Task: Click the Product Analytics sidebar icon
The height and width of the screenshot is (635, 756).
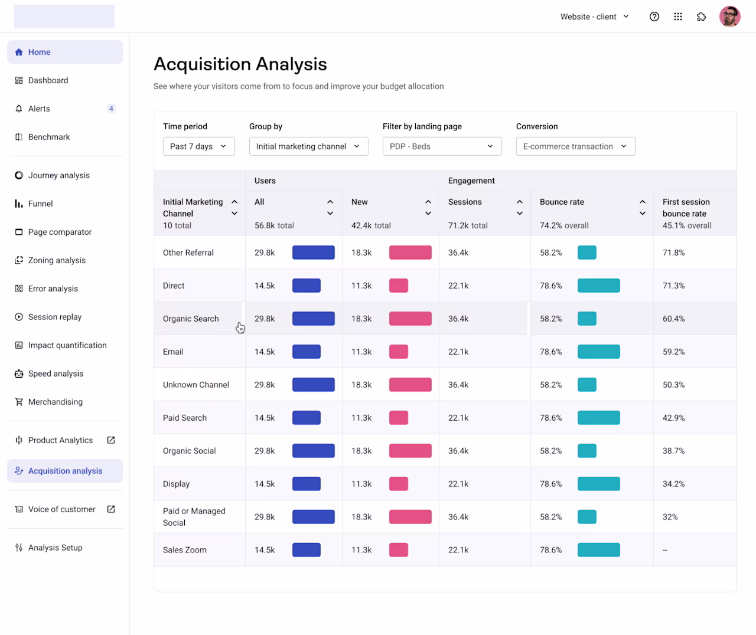Action: [19, 440]
